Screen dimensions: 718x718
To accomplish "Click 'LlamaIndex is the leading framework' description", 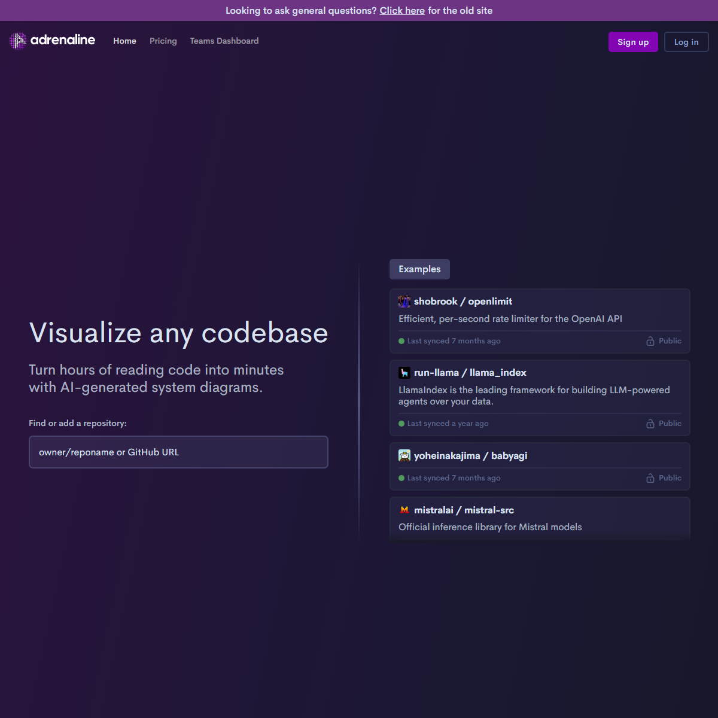I will tap(534, 395).
